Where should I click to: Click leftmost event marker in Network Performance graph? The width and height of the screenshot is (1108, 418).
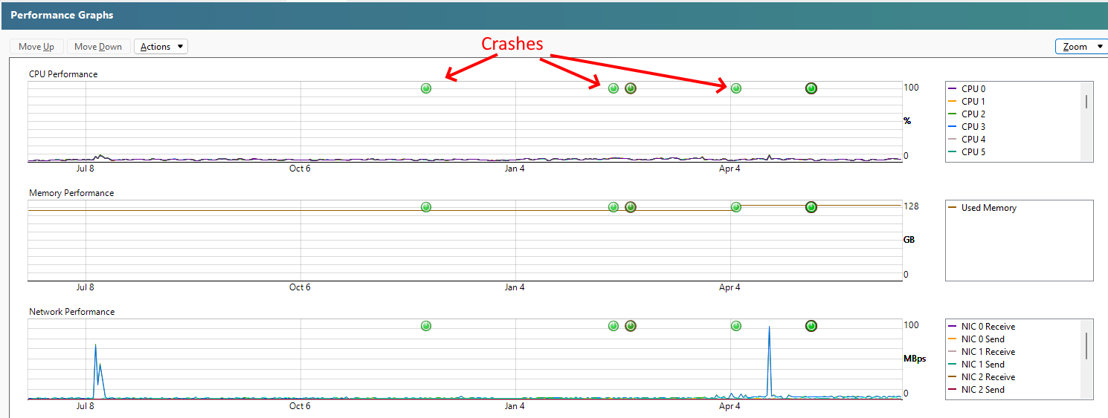(426, 326)
